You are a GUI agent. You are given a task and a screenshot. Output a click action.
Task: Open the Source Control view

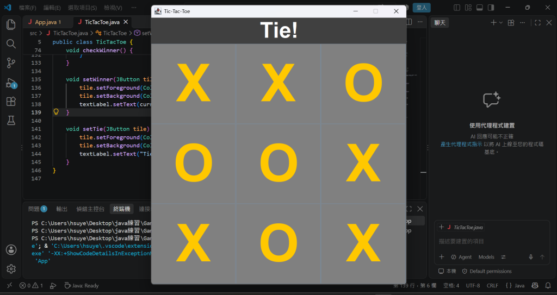tap(11, 63)
